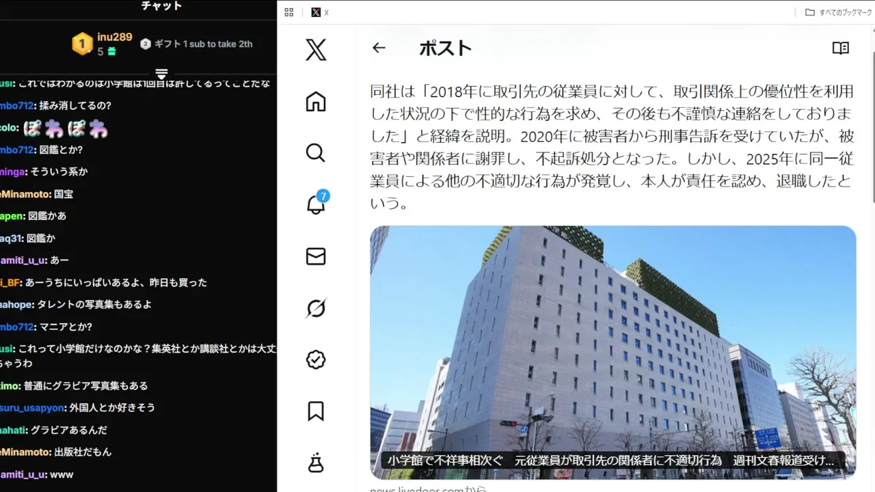Click chat message 昨日も買った
The image size is (875, 492).
click(178, 282)
